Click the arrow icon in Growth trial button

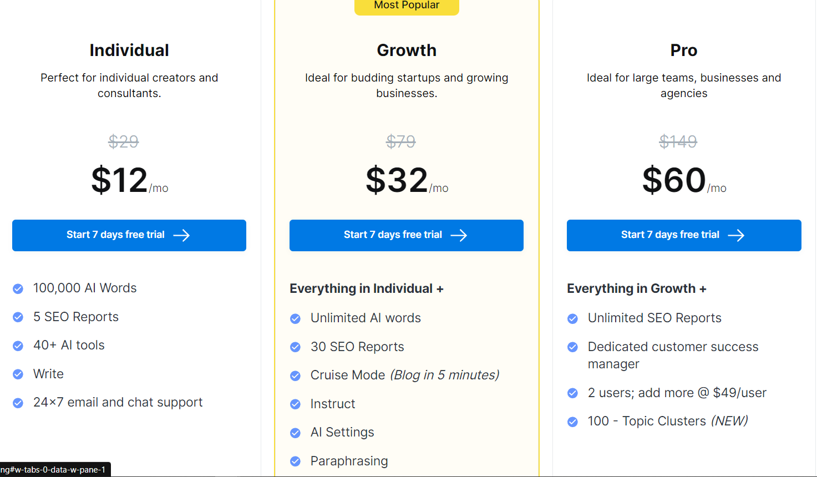[459, 235]
